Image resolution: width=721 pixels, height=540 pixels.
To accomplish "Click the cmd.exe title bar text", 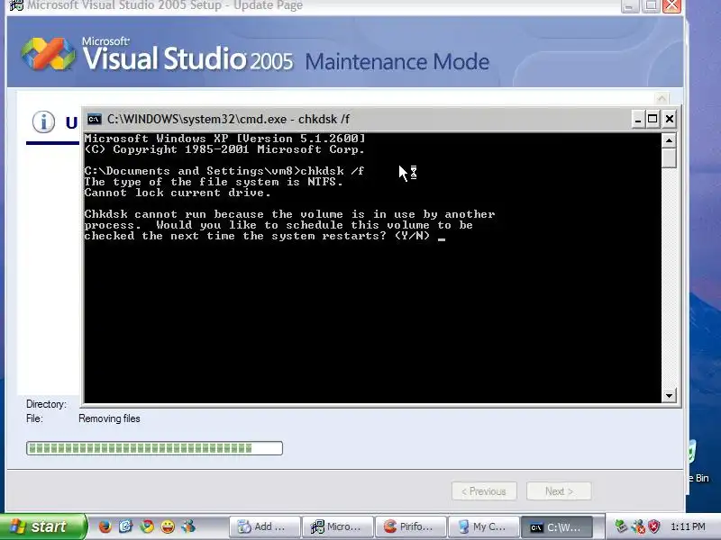I will coord(229,120).
